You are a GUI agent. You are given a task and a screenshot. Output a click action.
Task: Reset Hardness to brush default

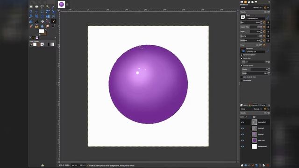coord(264,41)
